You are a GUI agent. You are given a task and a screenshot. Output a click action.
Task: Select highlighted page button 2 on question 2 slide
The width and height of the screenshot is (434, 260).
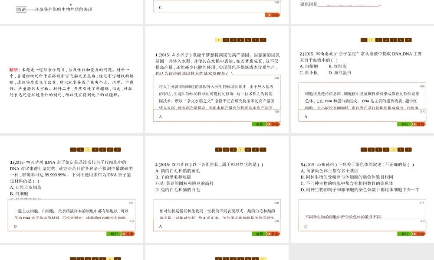point(371,40)
